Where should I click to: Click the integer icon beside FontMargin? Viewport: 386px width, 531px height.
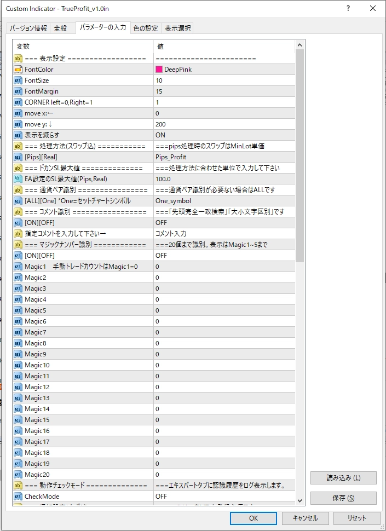(18, 91)
